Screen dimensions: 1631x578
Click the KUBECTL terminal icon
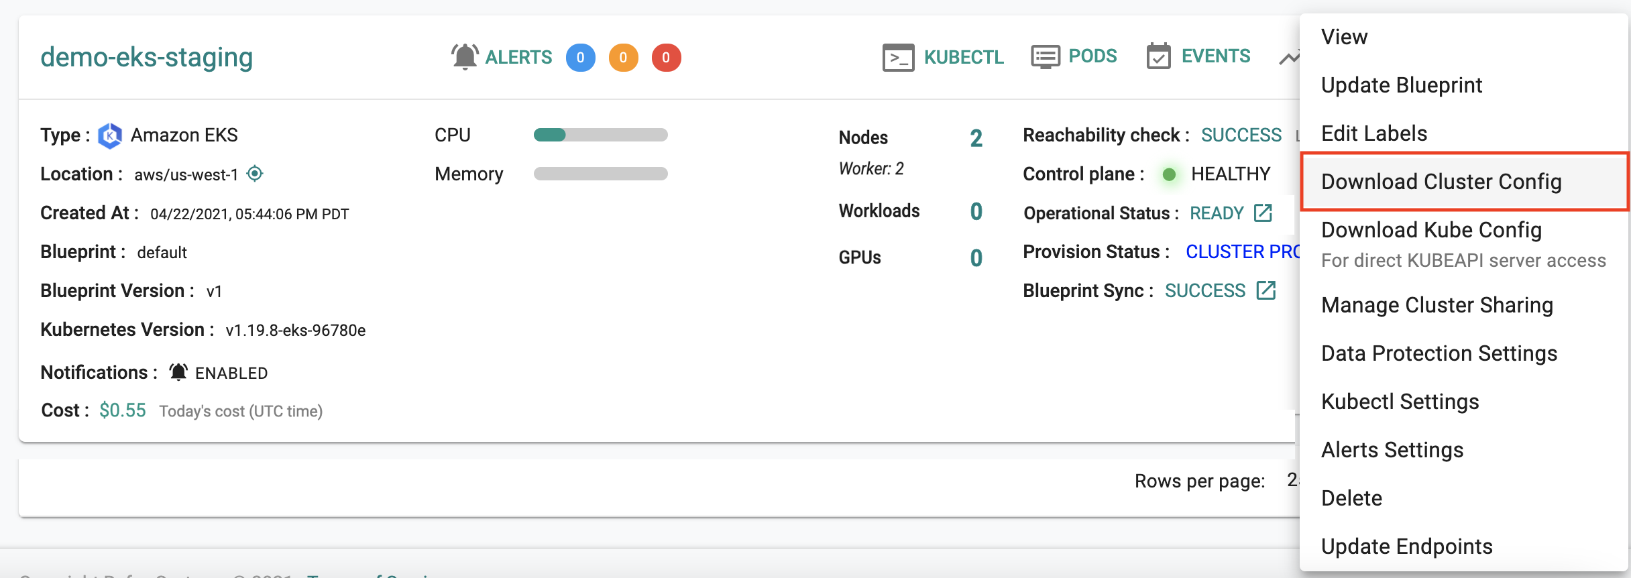click(x=899, y=58)
